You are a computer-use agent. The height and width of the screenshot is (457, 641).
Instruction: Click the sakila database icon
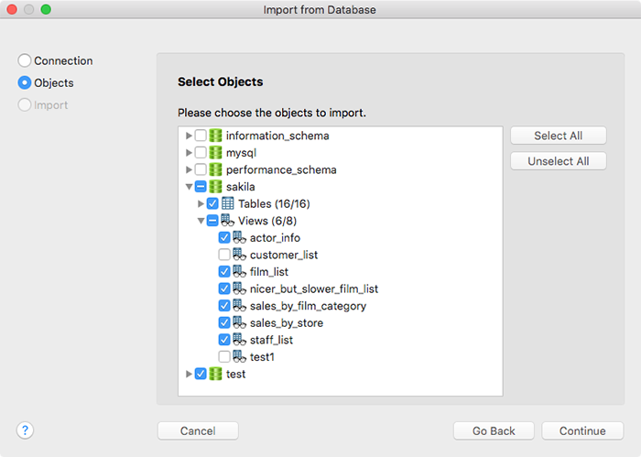215,187
